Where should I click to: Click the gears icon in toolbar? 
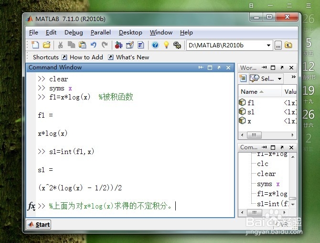pos(177,45)
